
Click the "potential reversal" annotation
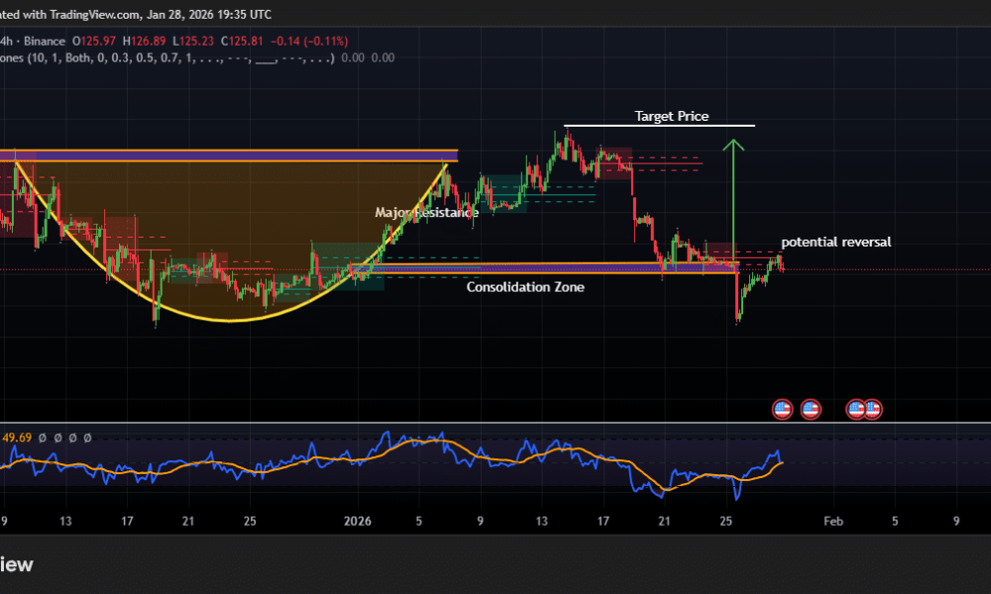click(835, 242)
